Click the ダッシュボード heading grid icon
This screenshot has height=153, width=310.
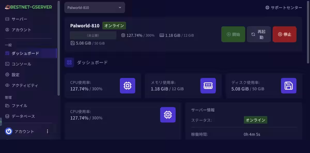(x=69, y=62)
